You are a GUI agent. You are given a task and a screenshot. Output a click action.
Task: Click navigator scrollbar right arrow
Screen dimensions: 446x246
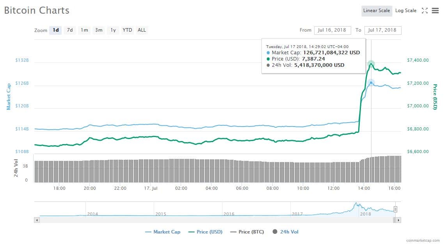click(398, 220)
